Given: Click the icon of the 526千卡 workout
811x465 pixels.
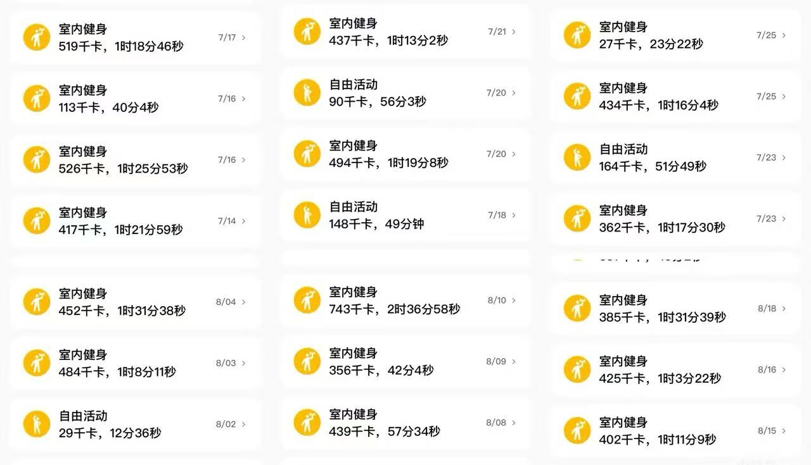Looking at the screenshot, I should 37,160.
